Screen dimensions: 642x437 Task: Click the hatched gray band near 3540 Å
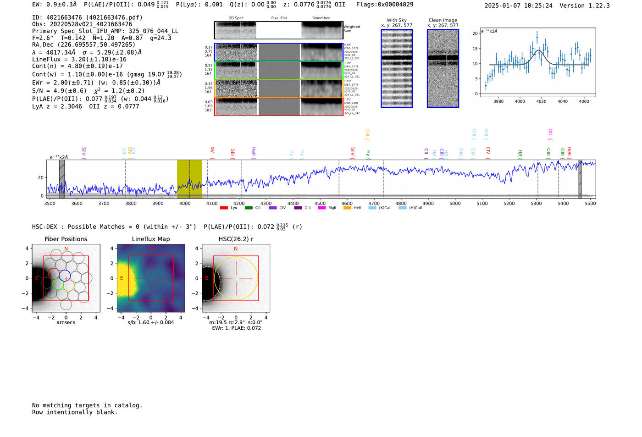pos(62,179)
